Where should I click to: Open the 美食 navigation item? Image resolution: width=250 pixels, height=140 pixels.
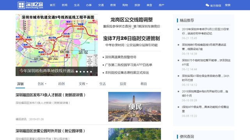[x=149, y=5]
